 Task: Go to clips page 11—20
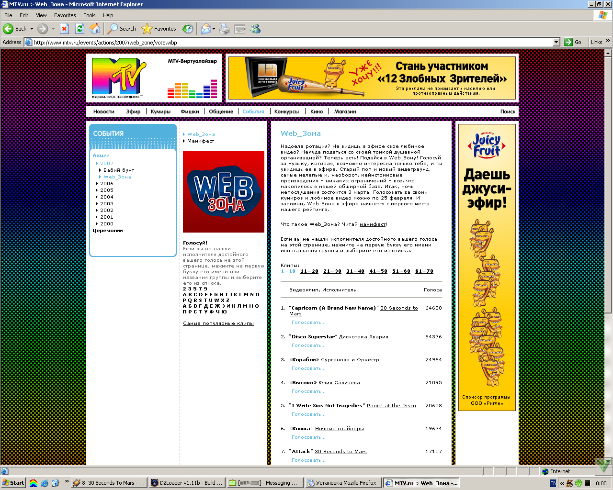coord(309,271)
